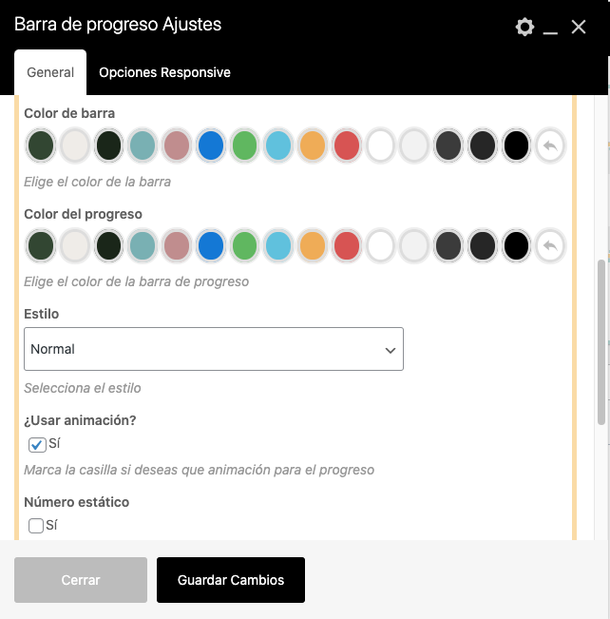This screenshot has width=610, height=619.
Task: Open the Estilo dropdown
Action: tap(213, 349)
